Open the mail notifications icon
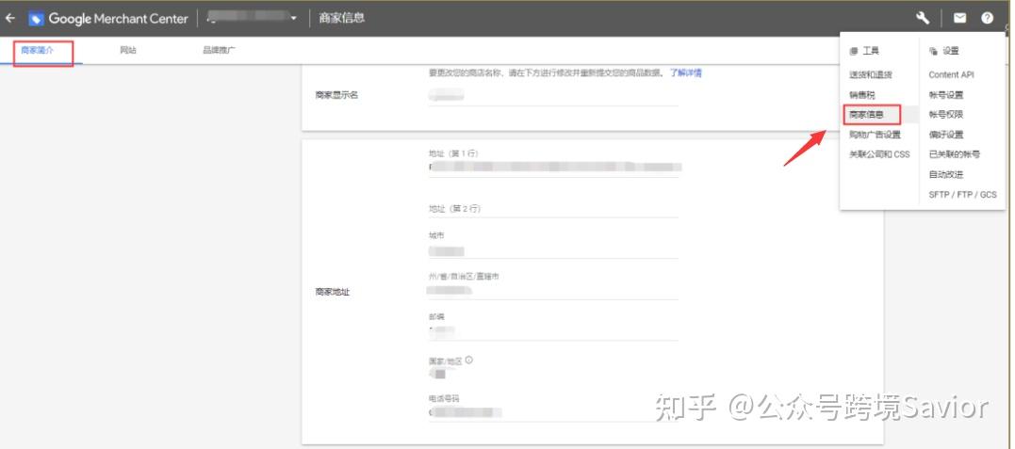Viewport: 1015px width, 449px height. point(959,18)
